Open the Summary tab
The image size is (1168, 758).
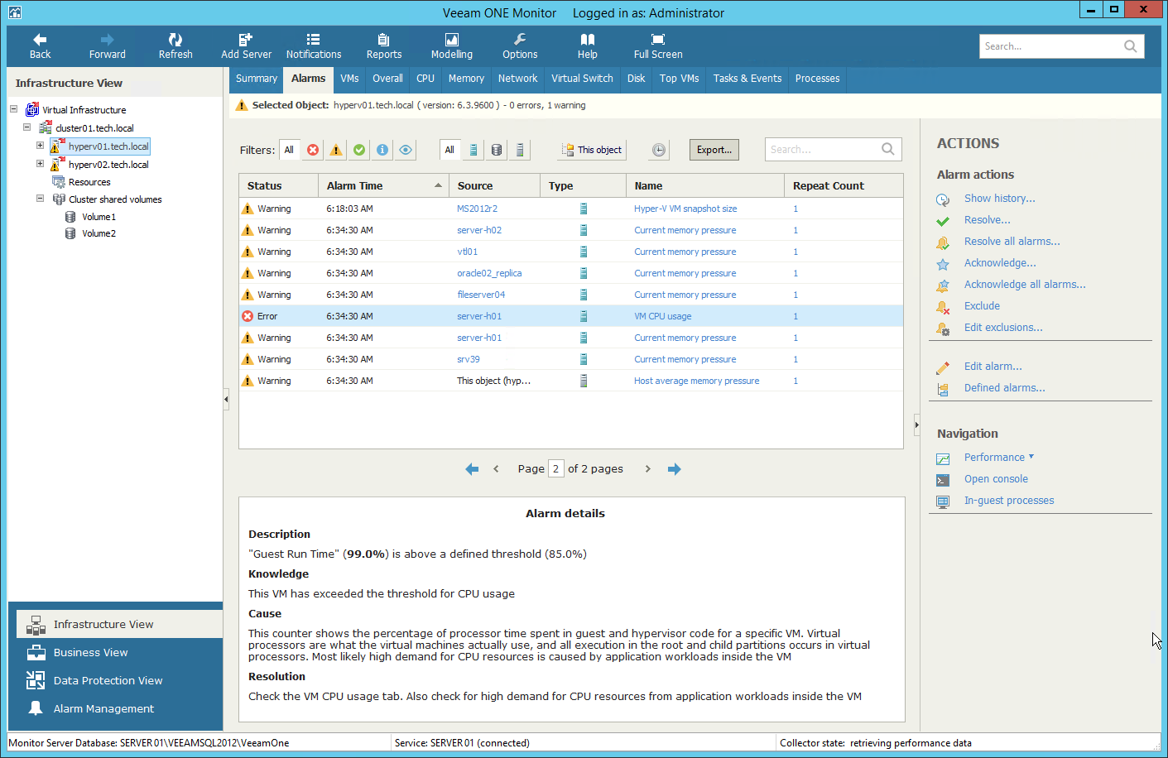(257, 79)
